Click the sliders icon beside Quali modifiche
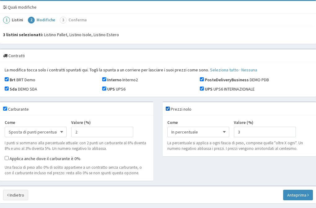Screen dimensions: 316x208 [5, 7]
